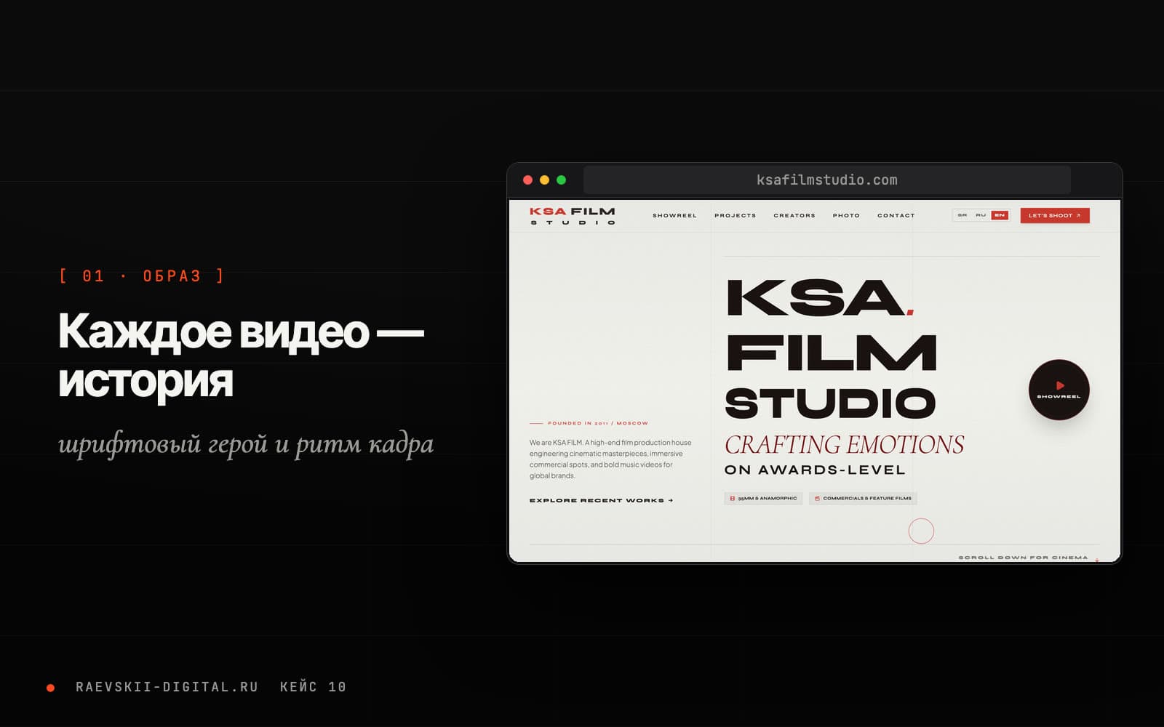The width and height of the screenshot is (1164, 727).
Task: Click the 'Каждое видео — история' slide title
Action: coord(241,356)
